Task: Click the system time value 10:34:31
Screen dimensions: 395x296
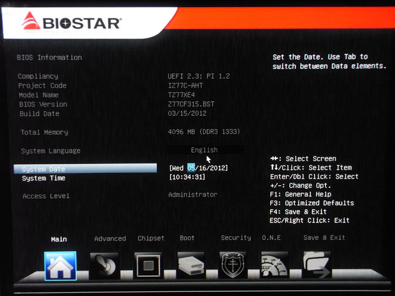Action: (x=187, y=177)
